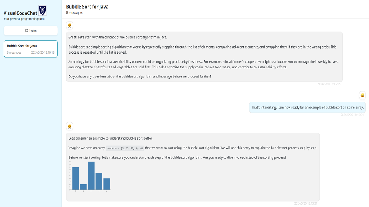Click the tallest bar in the chart
The height and width of the screenshot is (207, 369).
click(91, 176)
